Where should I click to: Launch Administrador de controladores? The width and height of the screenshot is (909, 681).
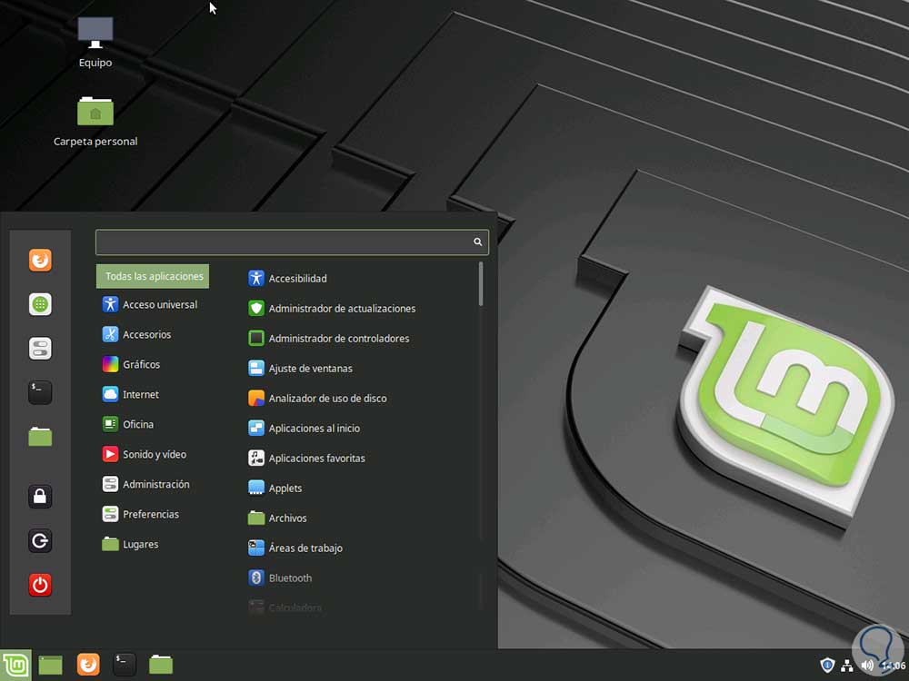329,339
